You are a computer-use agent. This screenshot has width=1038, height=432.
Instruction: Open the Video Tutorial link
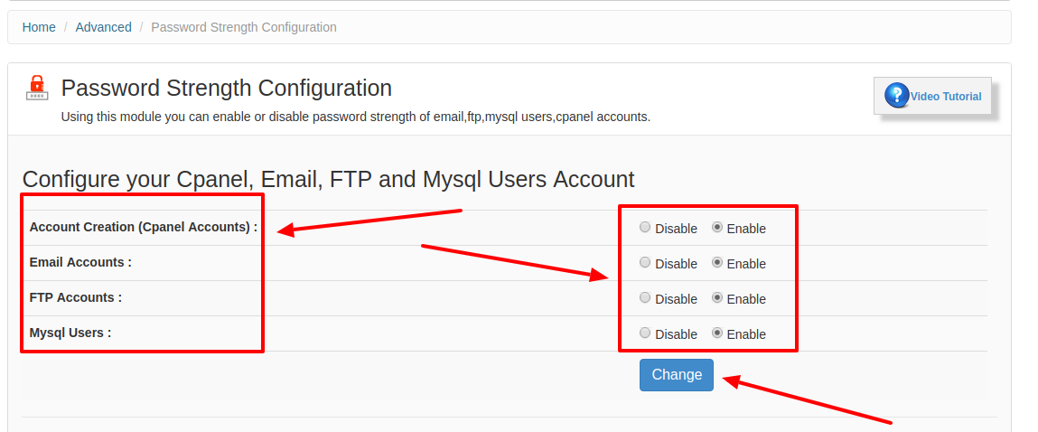(945, 96)
